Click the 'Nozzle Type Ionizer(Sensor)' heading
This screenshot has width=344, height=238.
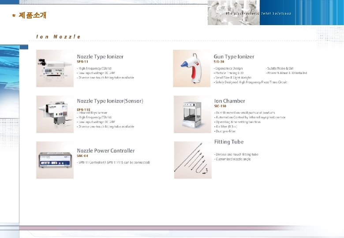pos(110,101)
